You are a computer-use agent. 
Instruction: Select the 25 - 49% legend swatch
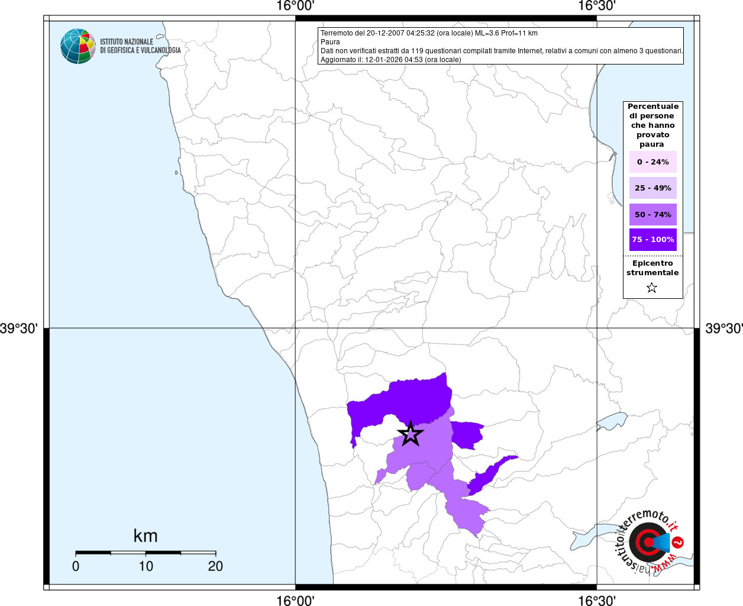coord(653,188)
